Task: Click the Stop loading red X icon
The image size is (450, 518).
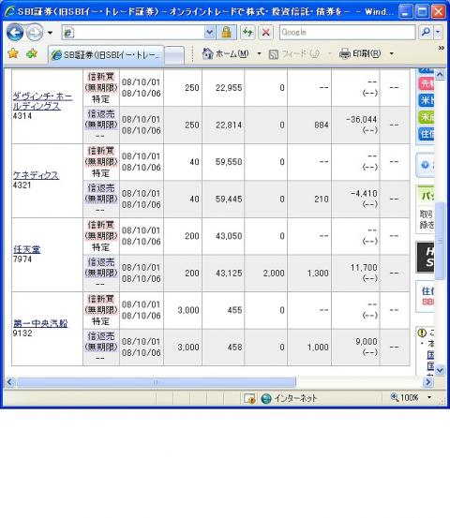Action: (x=266, y=33)
